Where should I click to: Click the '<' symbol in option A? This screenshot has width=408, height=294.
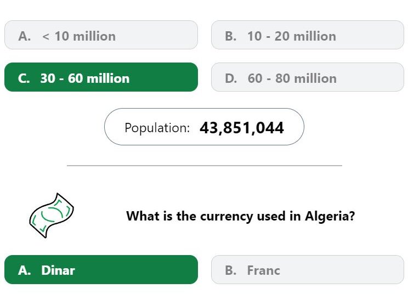[46, 36]
